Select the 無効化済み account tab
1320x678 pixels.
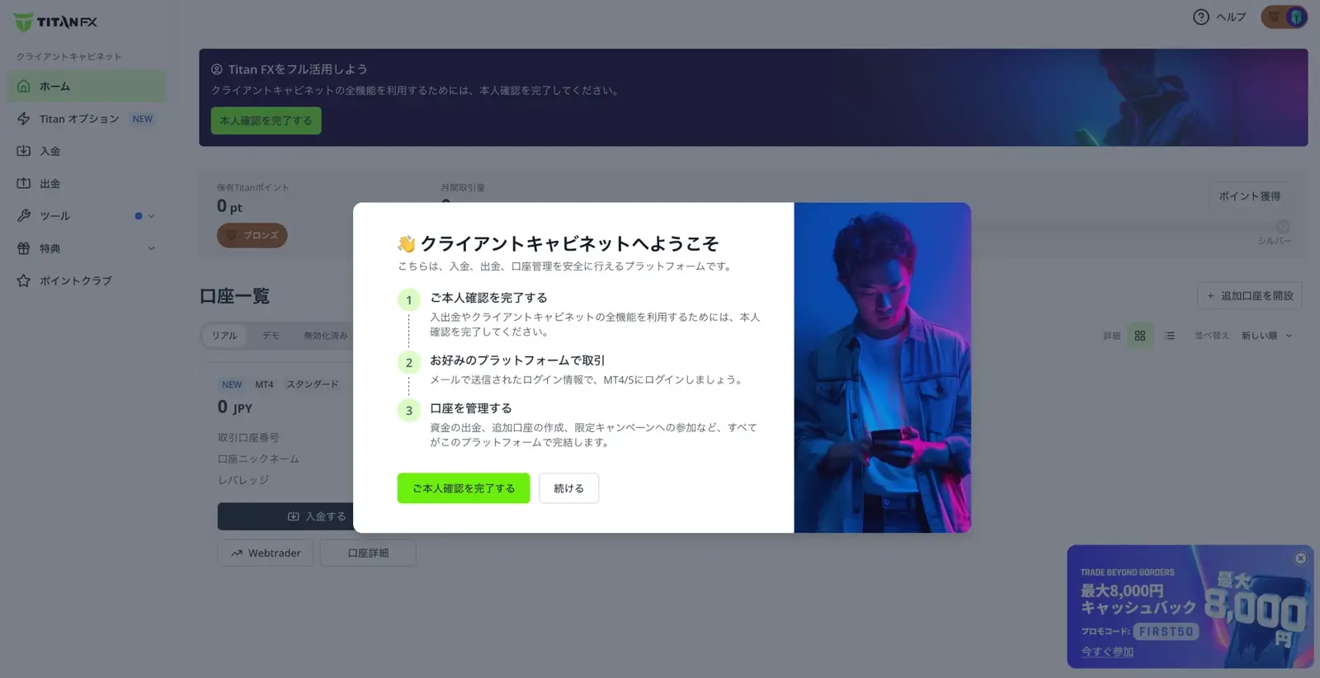tap(325, 336)
